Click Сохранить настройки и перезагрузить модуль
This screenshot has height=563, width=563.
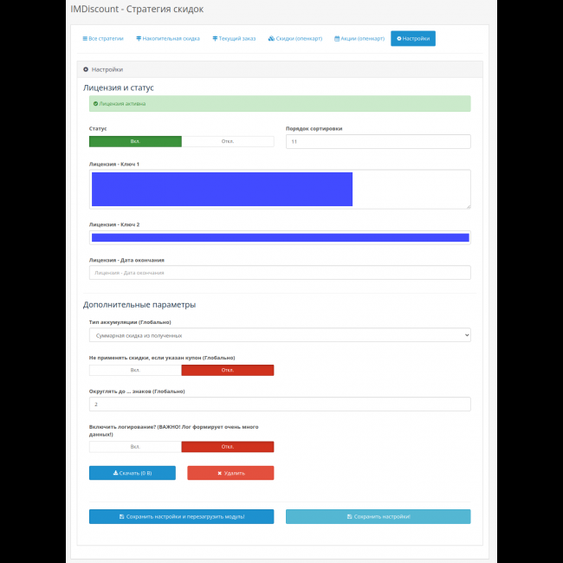click(x=181, y=516)
